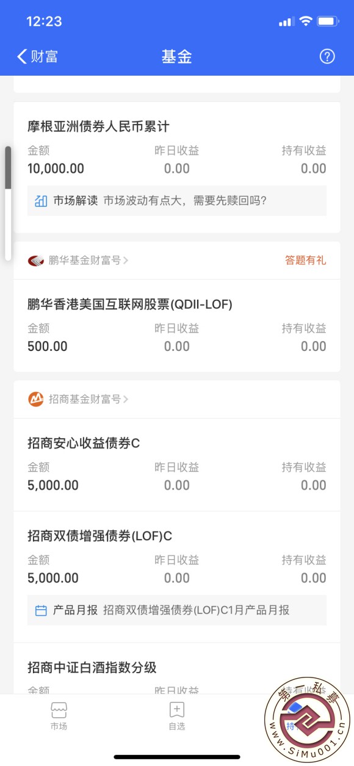The image size is (354, 766).
Task: Expand 招商基金财富号 chevron
Action: [126, 400]
